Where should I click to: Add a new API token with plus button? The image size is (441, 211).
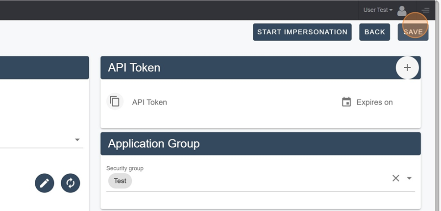pyautogui.click(x=407, y=68)
